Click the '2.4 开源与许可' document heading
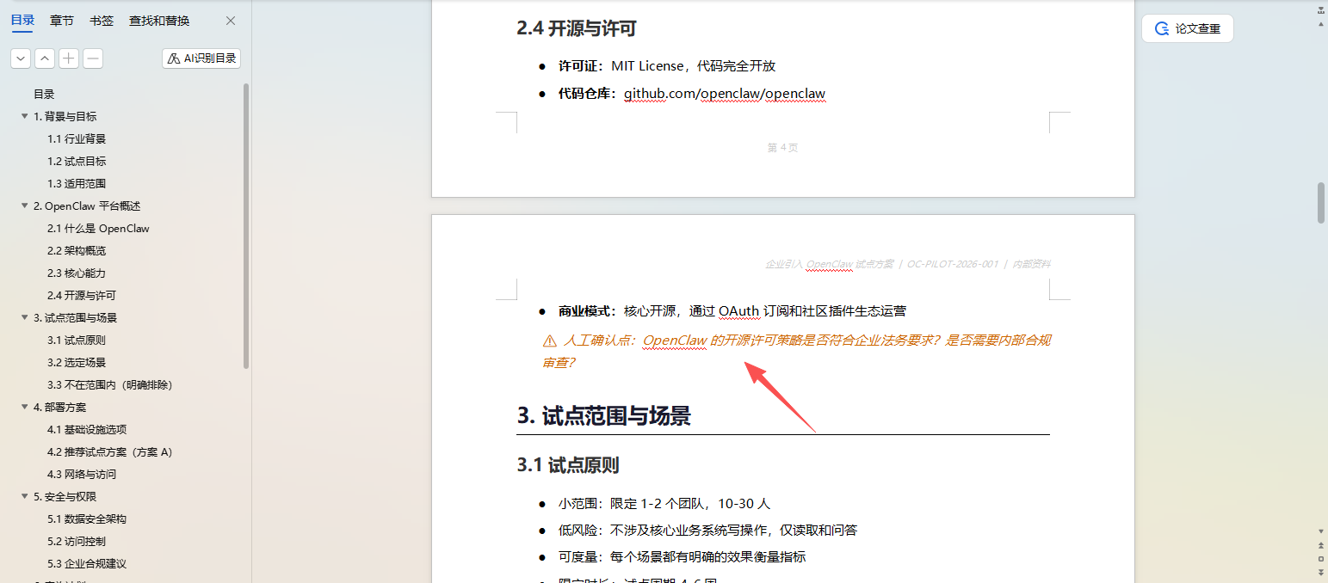1328x583 pixels. [x=577, y=28]
